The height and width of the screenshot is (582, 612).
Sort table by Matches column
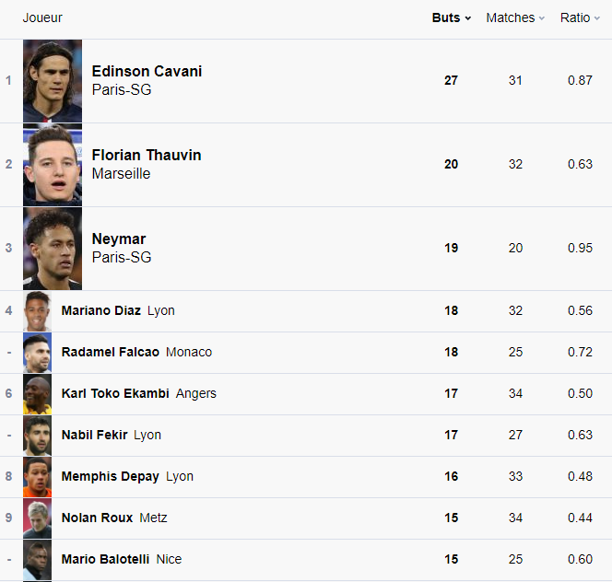(x=514, y=17)
